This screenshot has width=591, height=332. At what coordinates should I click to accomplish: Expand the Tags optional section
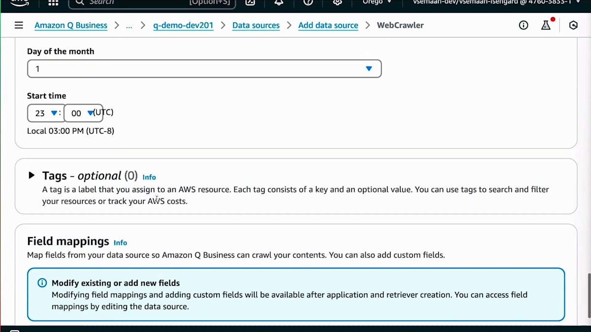tap(32, 175)
